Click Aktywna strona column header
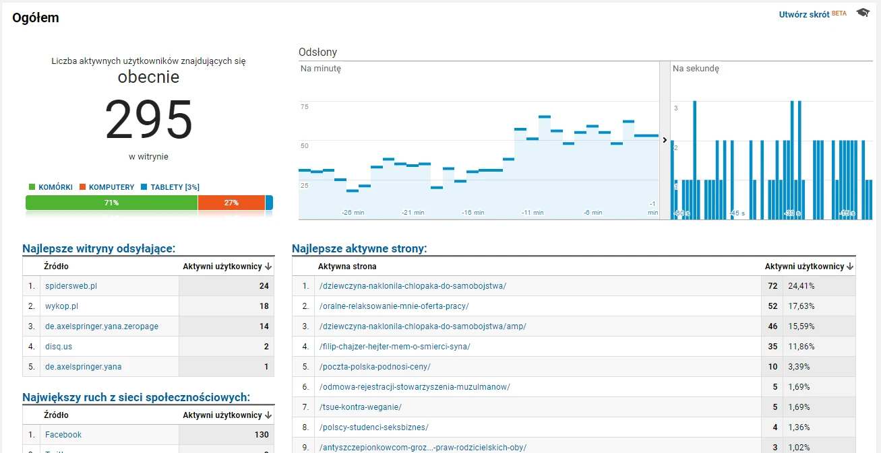Viewport: 881px width, 453px height. (x=347, y=267)
